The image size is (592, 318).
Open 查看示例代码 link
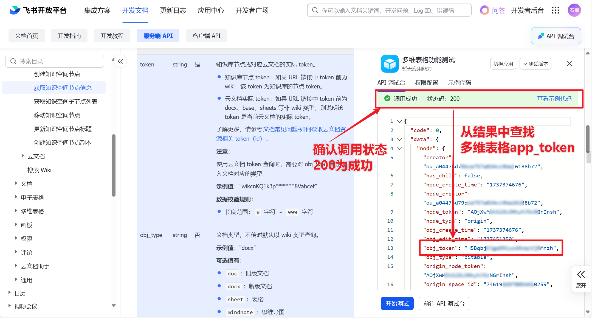554,99
